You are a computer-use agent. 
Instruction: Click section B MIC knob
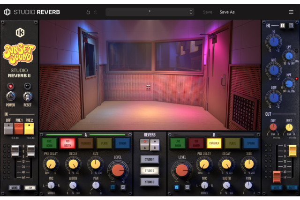(204, 185)
